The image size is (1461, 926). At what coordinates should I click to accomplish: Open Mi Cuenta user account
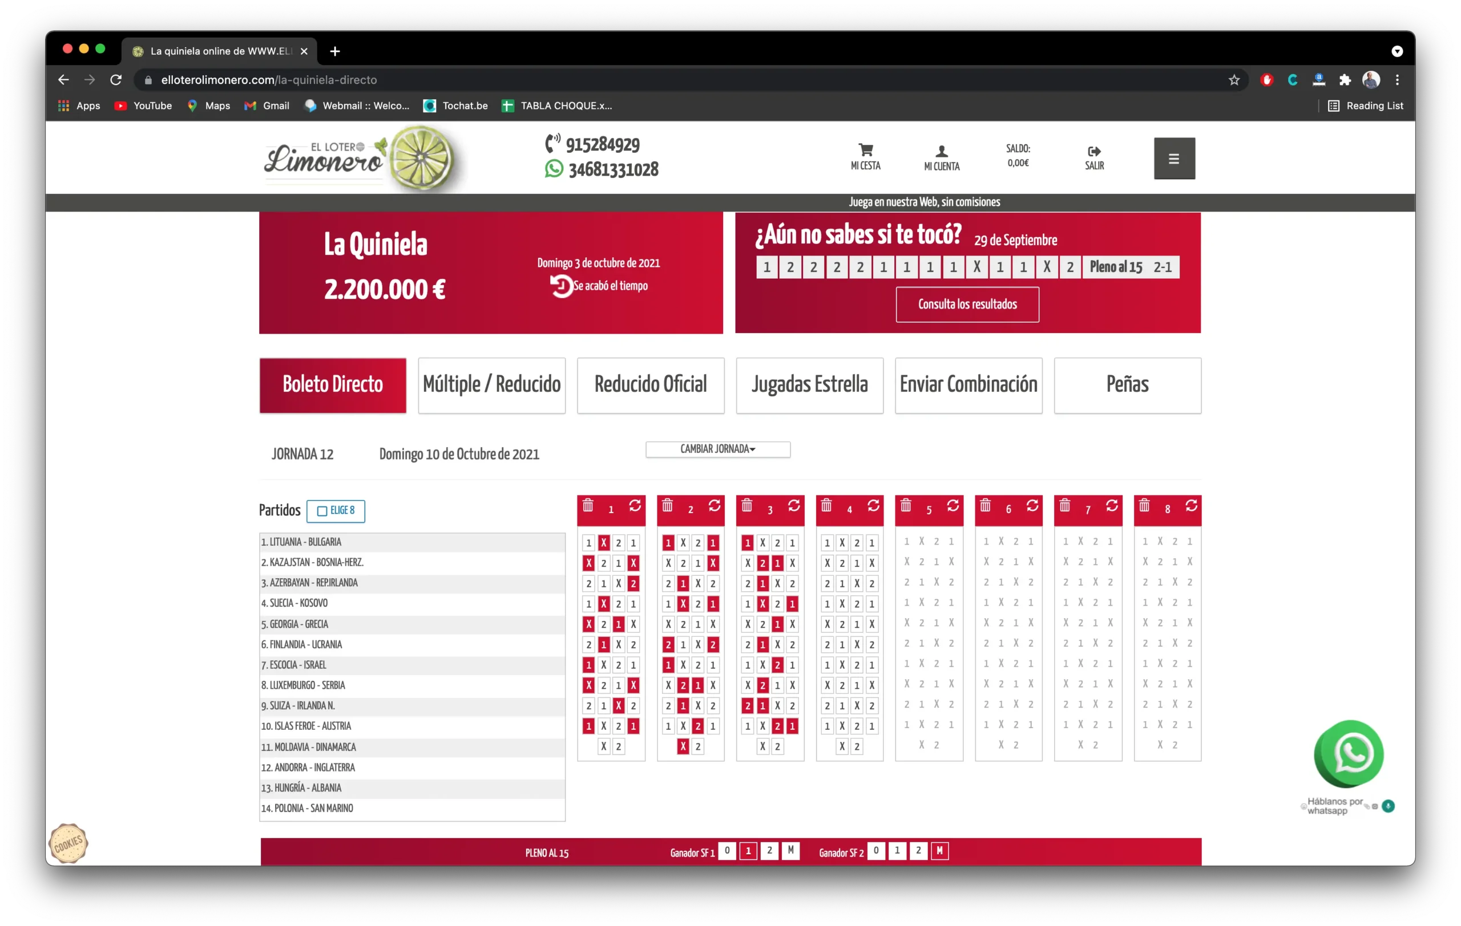pos(941,157)
